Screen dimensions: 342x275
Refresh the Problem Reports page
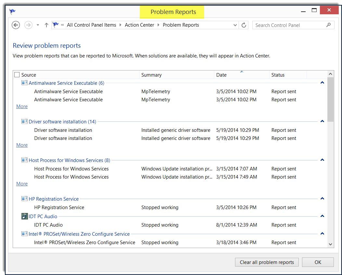[x=243, y=25]
